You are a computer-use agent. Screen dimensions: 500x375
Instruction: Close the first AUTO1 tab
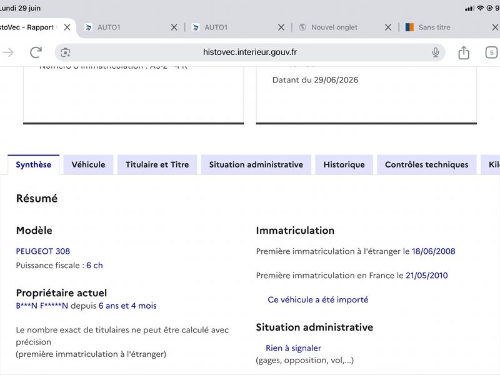pyautogui.click(x=174, y=27)
